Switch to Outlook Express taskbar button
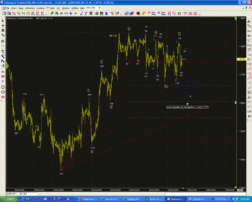 point(198,199)
